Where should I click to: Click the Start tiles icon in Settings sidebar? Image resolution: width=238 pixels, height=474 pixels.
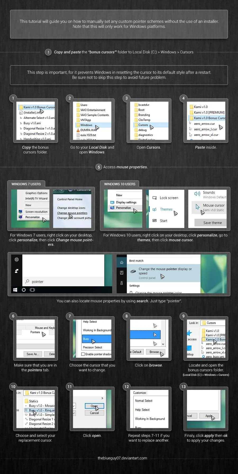pyautogui.click(x=155, y=221)
